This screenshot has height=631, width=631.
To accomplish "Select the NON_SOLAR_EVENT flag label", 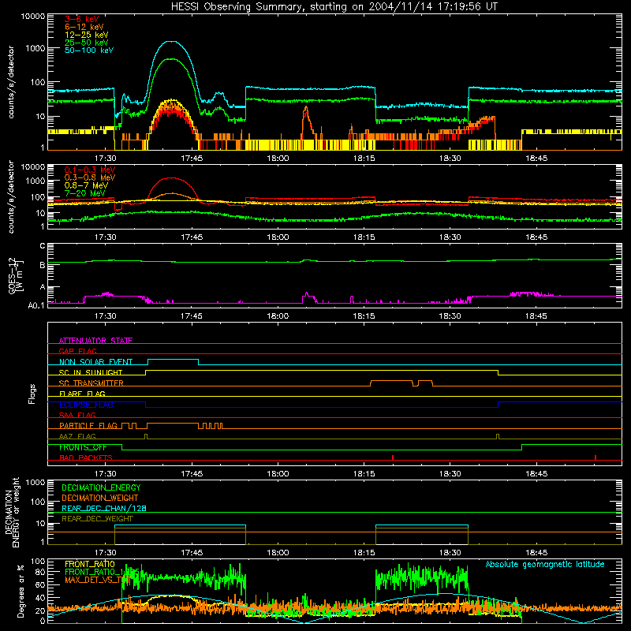I will (95, 362).
